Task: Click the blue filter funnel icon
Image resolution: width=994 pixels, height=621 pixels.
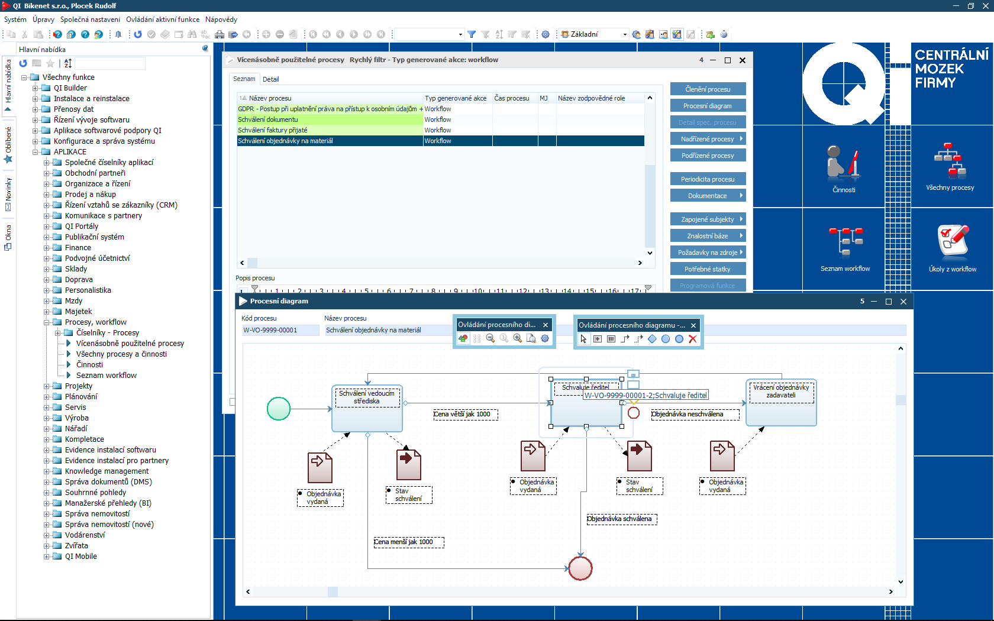Action: click(472, 34)
